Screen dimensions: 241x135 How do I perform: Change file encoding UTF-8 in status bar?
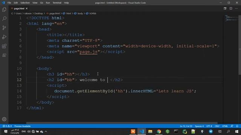[209, 126]
